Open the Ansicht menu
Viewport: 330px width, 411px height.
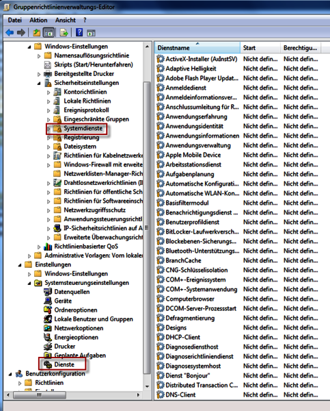[66, 20]
